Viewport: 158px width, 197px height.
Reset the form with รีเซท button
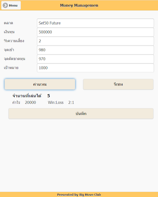tap(118, 84)
